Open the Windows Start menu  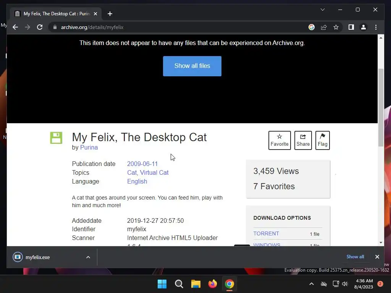tap(162, 284)
